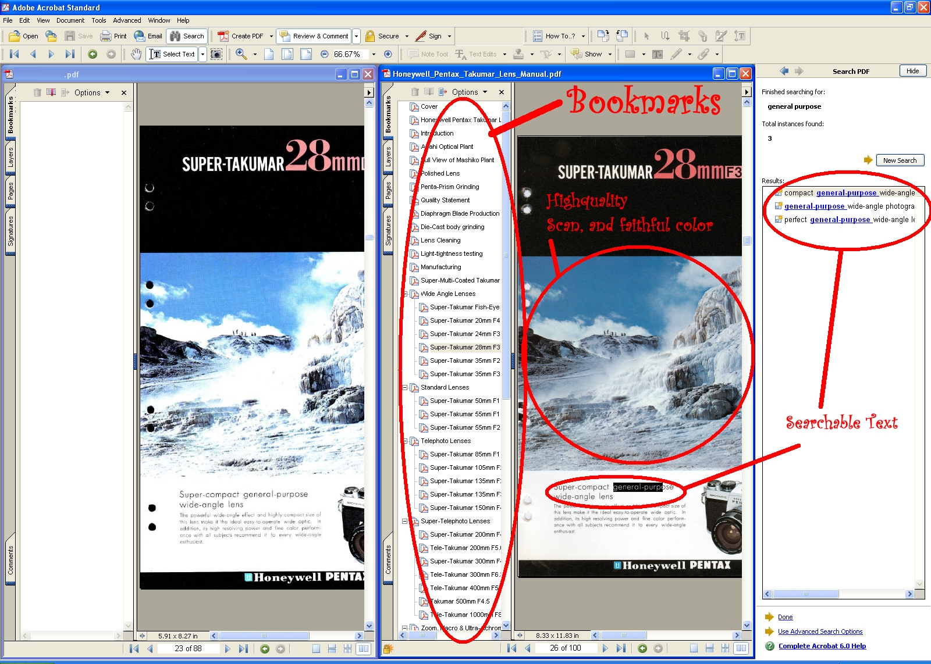Click the zoom out minus button

click(x=325, y=54)
